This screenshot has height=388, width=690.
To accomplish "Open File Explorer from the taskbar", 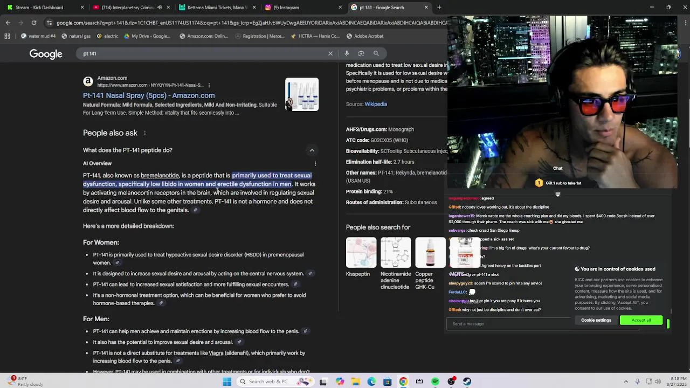I will [356, 382].
